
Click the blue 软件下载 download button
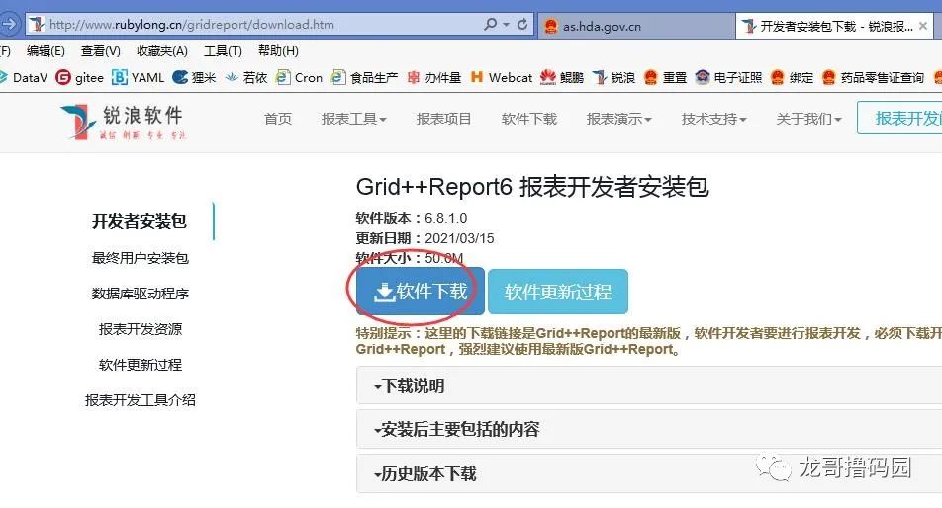[x=420, y=292]
